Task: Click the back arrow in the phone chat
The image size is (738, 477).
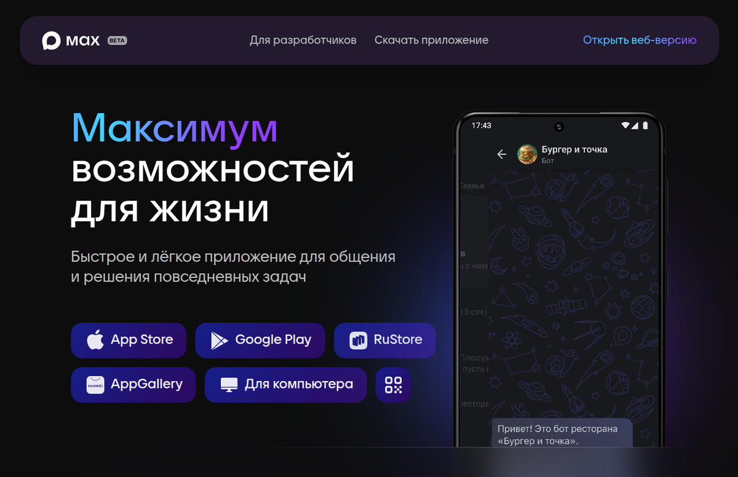Action: 502,154
